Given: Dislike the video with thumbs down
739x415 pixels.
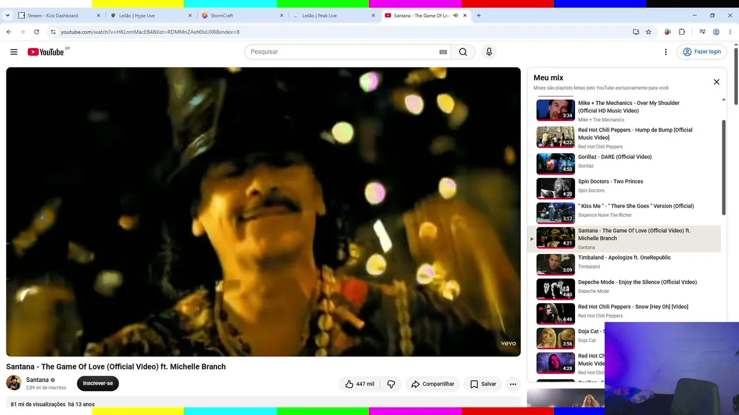Looking at the screenshot, I should (391, 384).
